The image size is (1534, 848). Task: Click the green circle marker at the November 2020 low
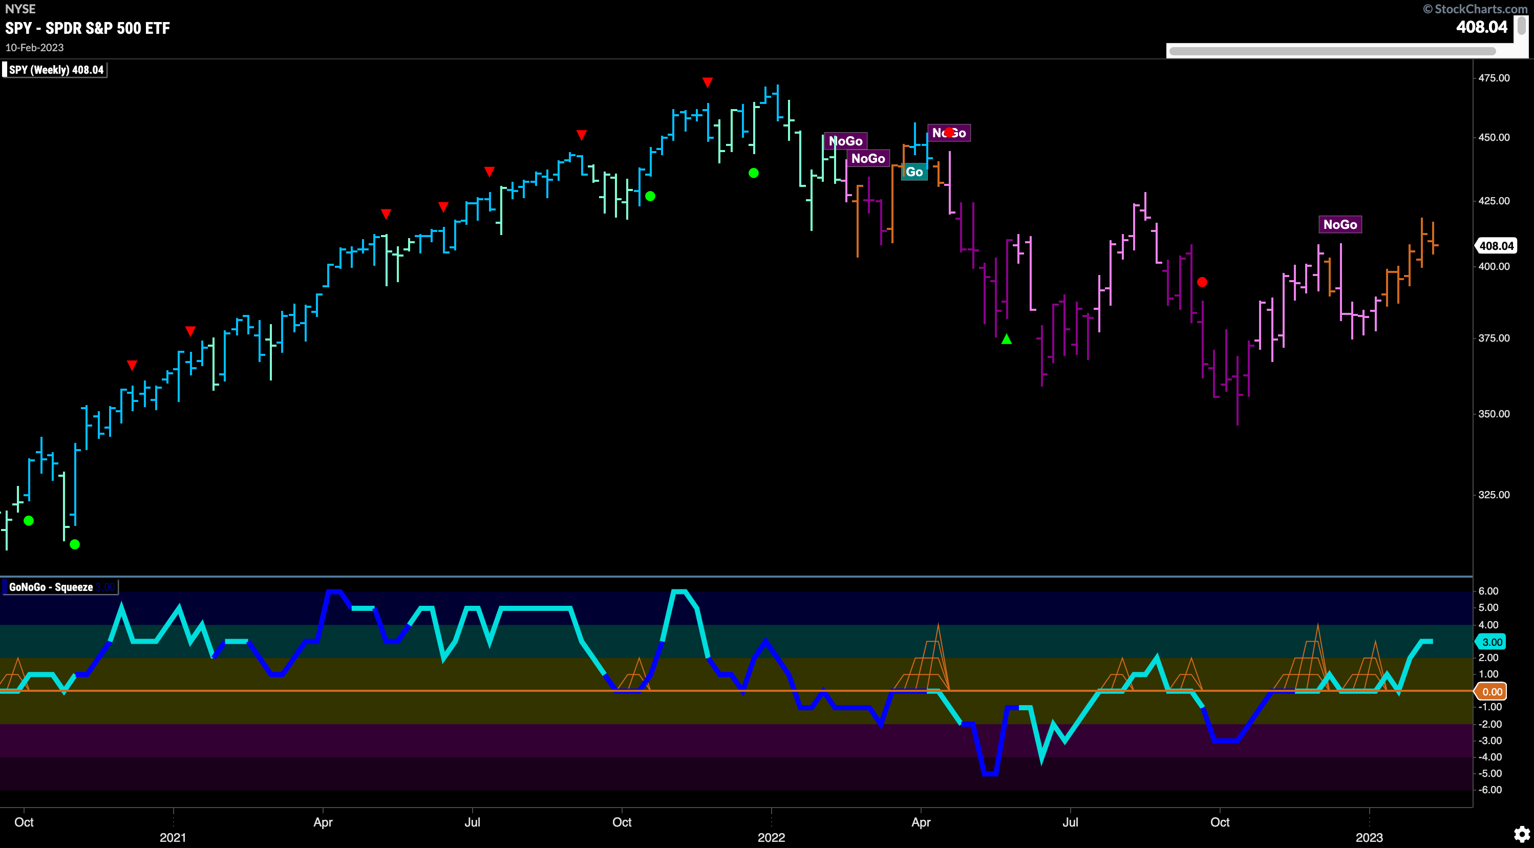click(x=74, y=544)
